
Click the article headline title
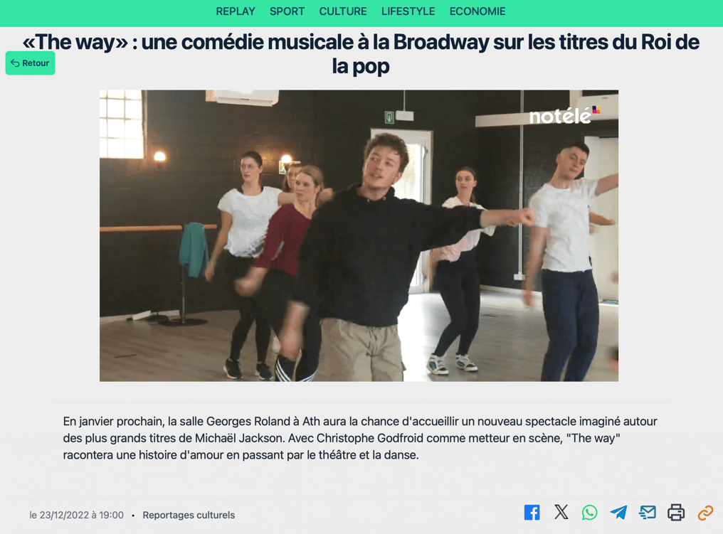[361, 54]
